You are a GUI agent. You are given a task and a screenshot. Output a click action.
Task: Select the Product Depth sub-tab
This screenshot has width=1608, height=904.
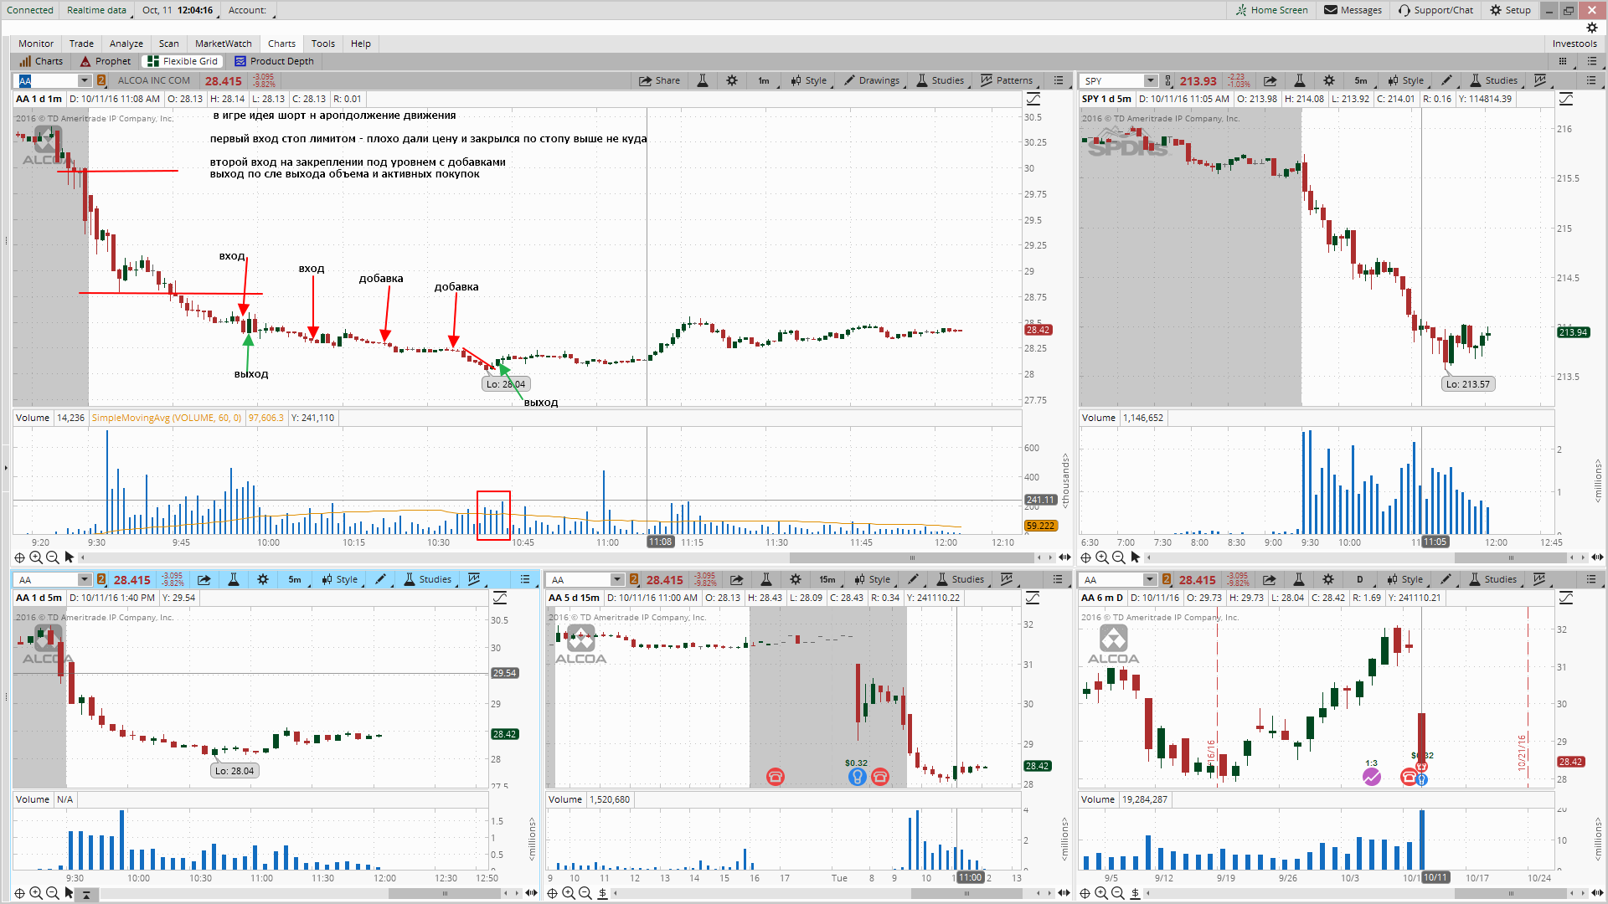[x=275, y=61]
